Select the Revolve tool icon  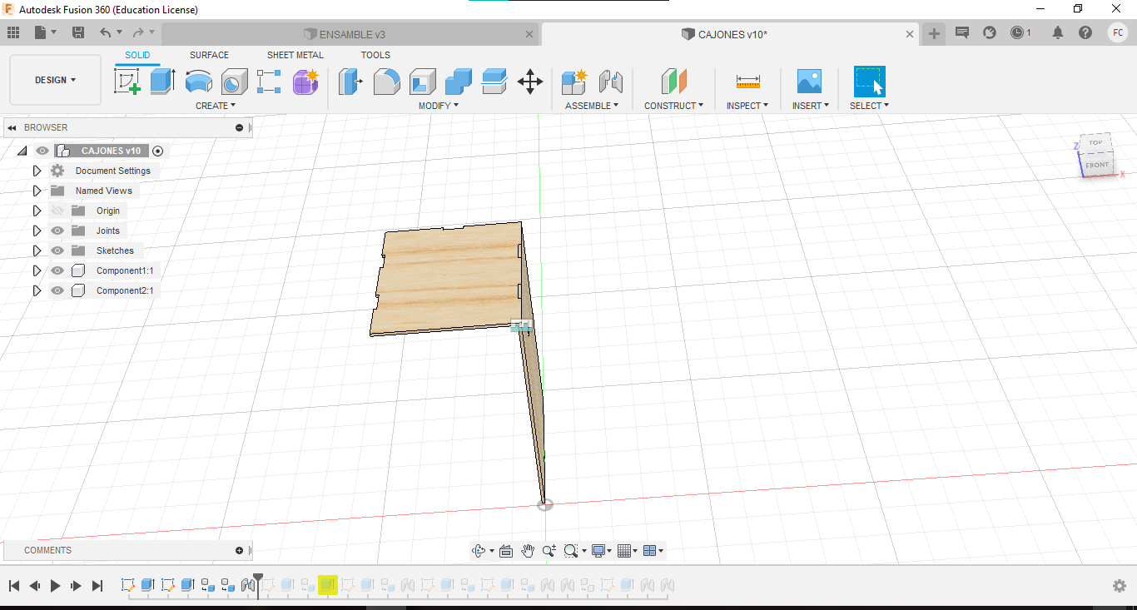pyautogui.click(x=198, y=82)
